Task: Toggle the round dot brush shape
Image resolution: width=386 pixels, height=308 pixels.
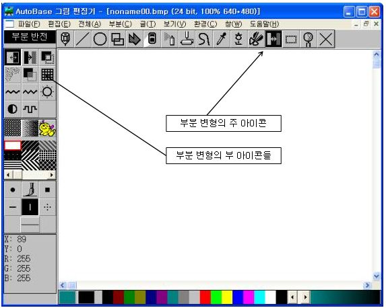Action: coord(13,190)
